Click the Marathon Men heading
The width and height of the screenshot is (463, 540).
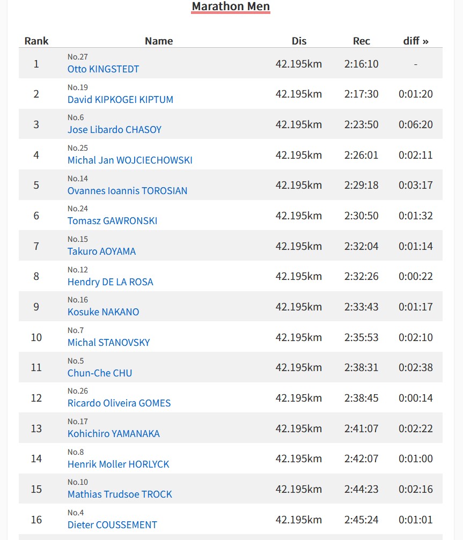(x=231, y=6)
